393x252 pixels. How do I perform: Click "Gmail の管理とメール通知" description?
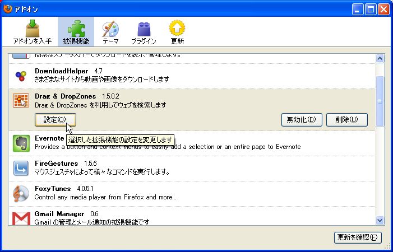(92, 222)
